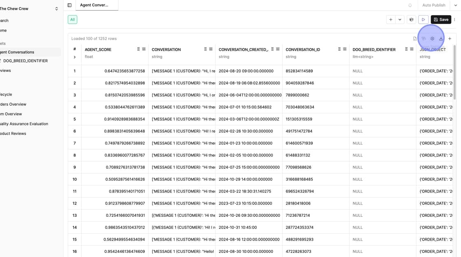Toggle the All filter chip
This screenshot has width=461, height=257.
(72, 20)
